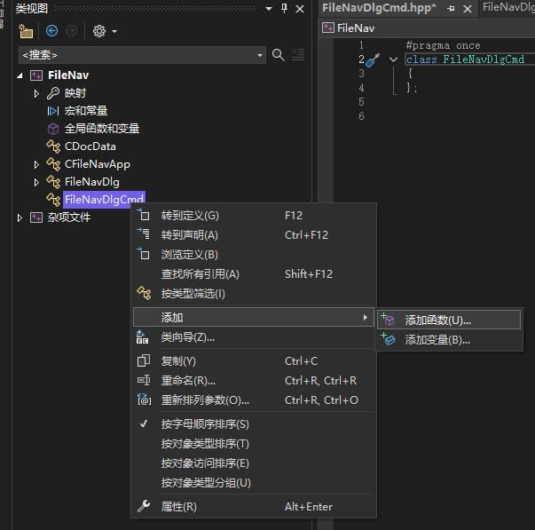Click the search magnifier icon
The height and width of the screenshot is (530, 535).
[279, 55]
